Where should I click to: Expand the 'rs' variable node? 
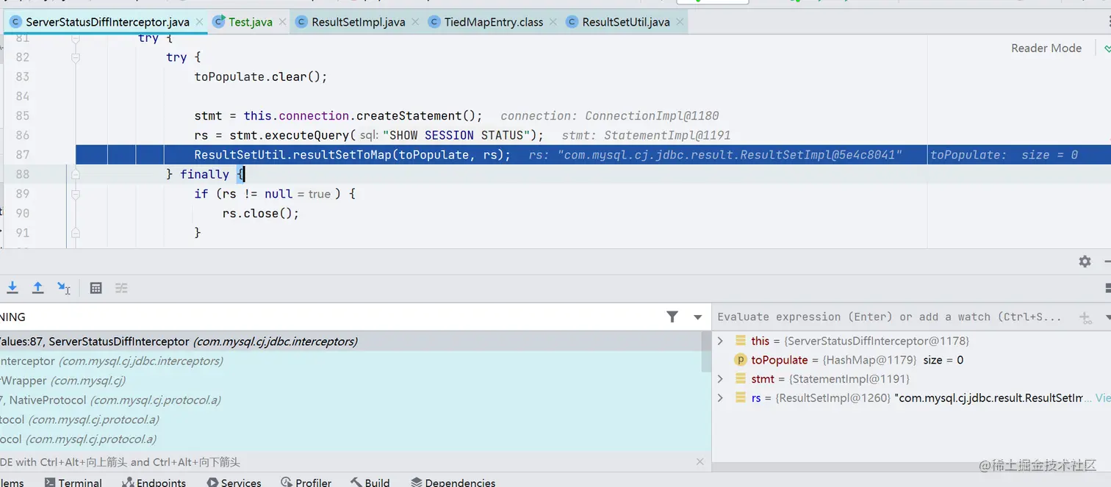click(721, 397)
